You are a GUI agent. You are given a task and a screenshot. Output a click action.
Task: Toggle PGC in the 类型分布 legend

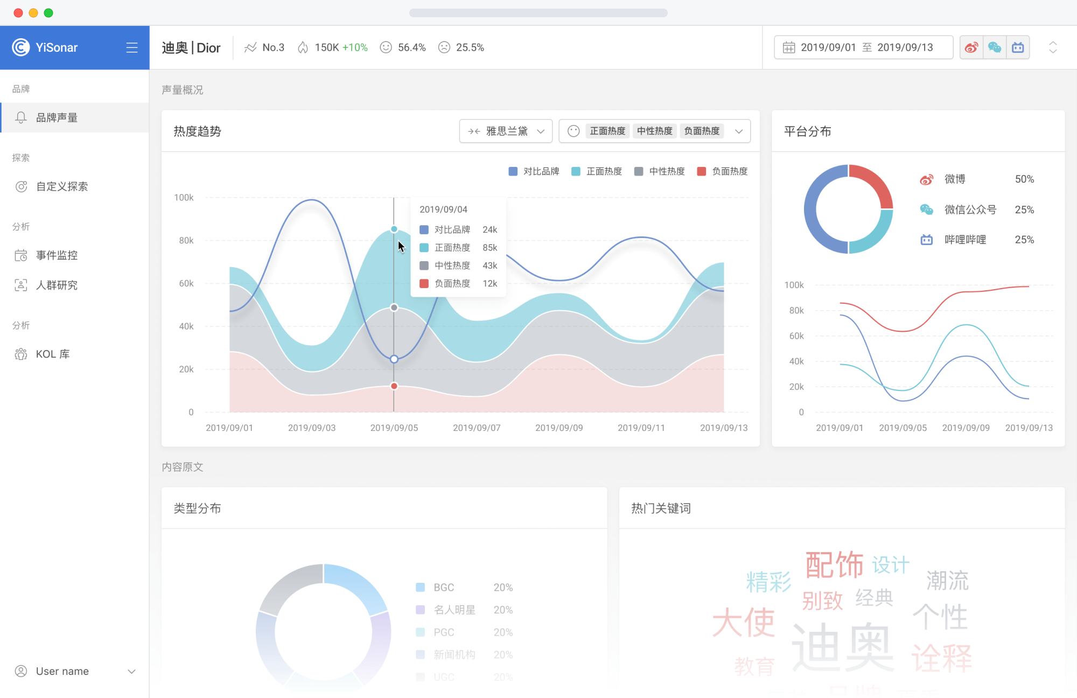[x=464, y=632]
